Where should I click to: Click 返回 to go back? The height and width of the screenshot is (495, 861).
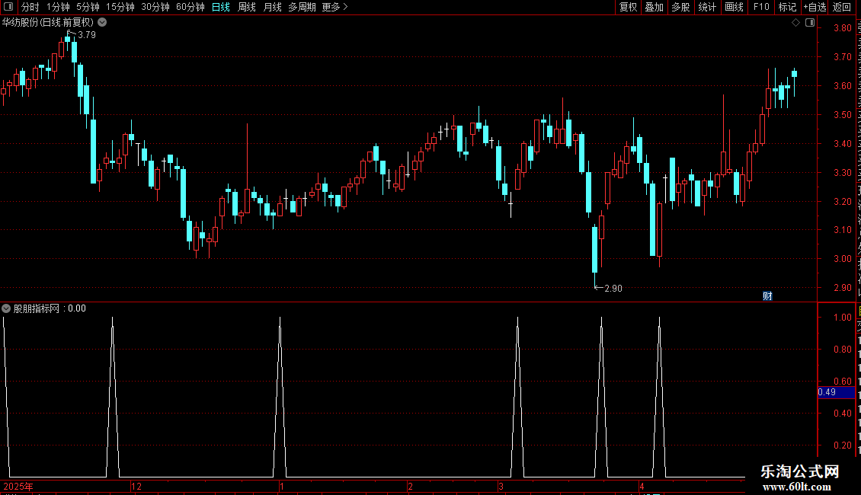click(842, 7)
